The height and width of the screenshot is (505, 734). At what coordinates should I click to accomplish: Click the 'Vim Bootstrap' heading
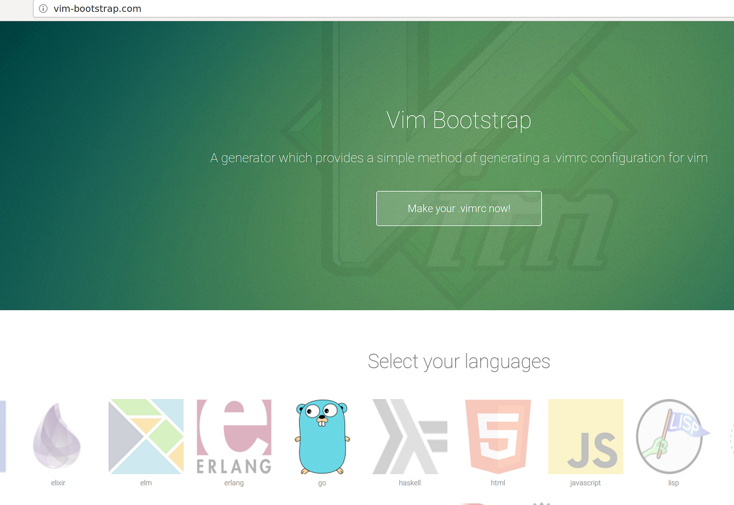458,120
